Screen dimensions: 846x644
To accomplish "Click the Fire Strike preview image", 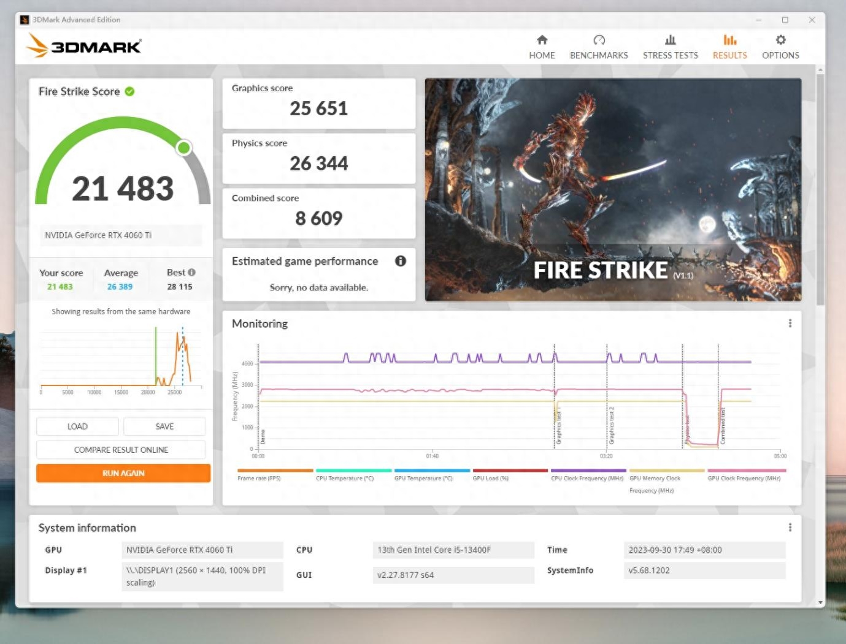I will (x=613, y=189).
